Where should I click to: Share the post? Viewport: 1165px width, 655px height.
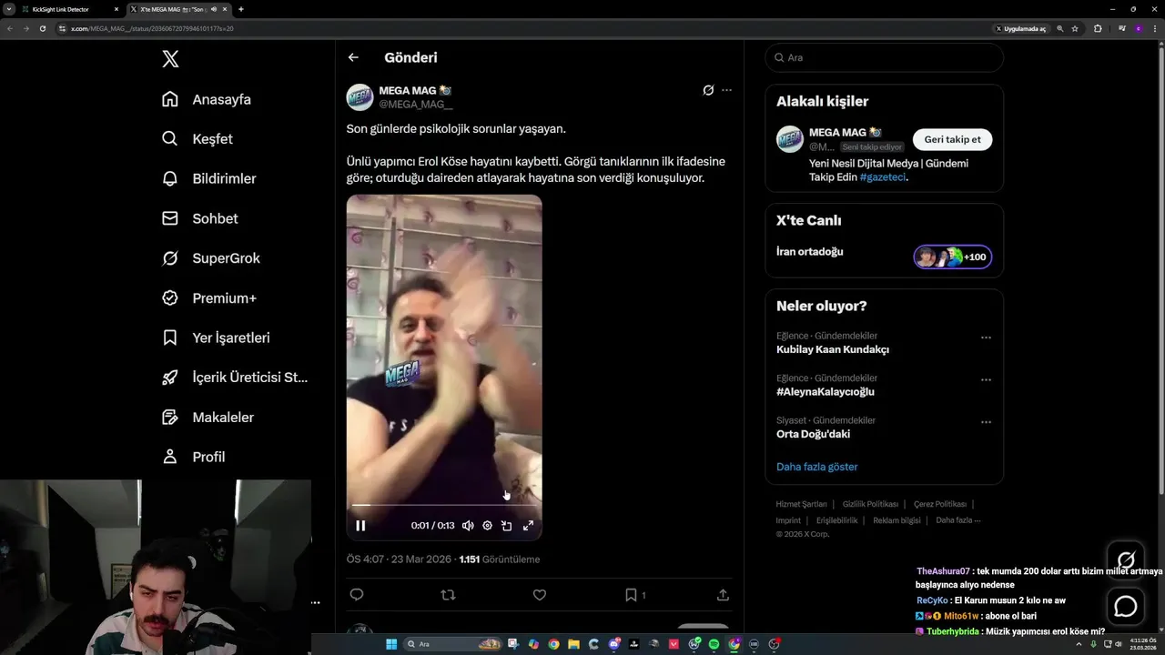tap(723, 595)
